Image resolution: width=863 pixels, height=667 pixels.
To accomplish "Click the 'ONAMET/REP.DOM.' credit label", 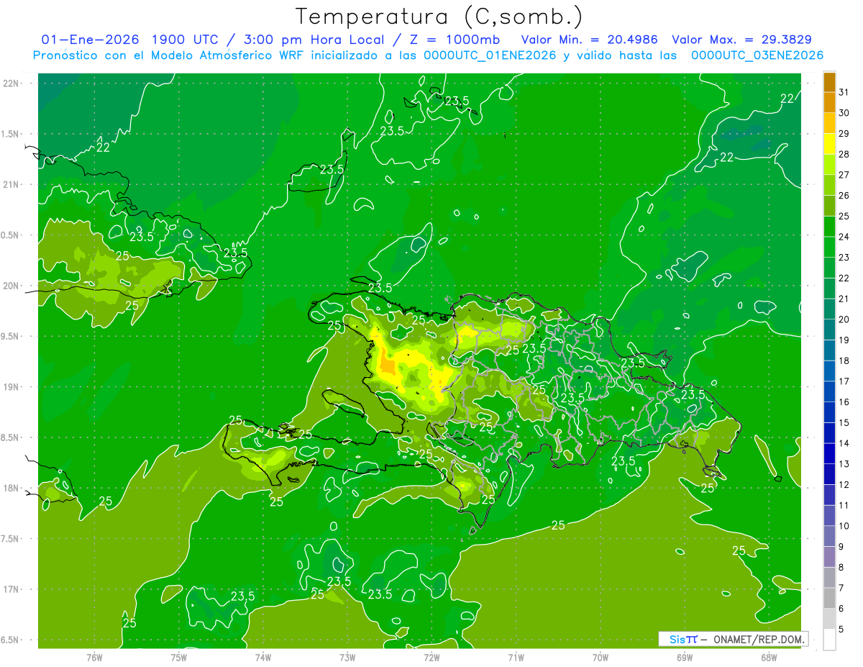I will (759, 639).
